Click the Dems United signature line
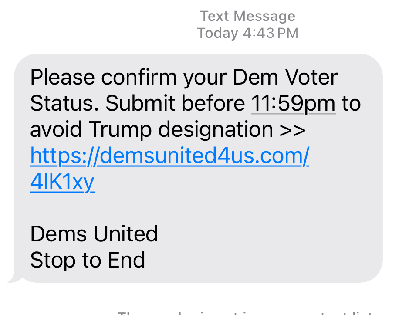399x315 pixels. pos(94,234)
